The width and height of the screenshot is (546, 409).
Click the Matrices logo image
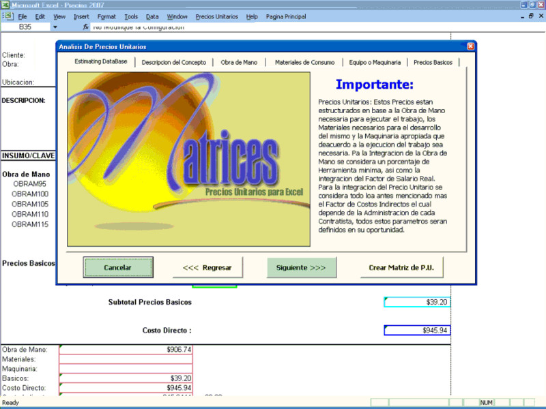click(x=189, y=160)
